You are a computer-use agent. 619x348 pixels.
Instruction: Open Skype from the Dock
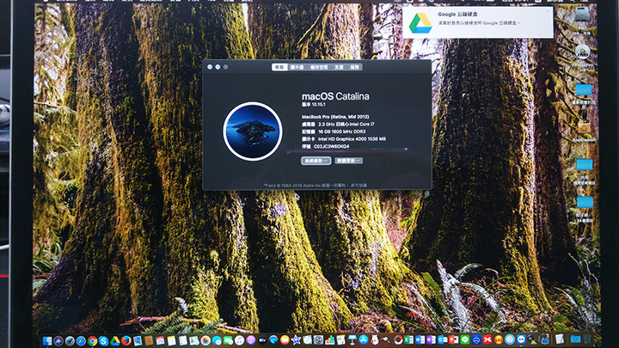click(x=103, y=340)
